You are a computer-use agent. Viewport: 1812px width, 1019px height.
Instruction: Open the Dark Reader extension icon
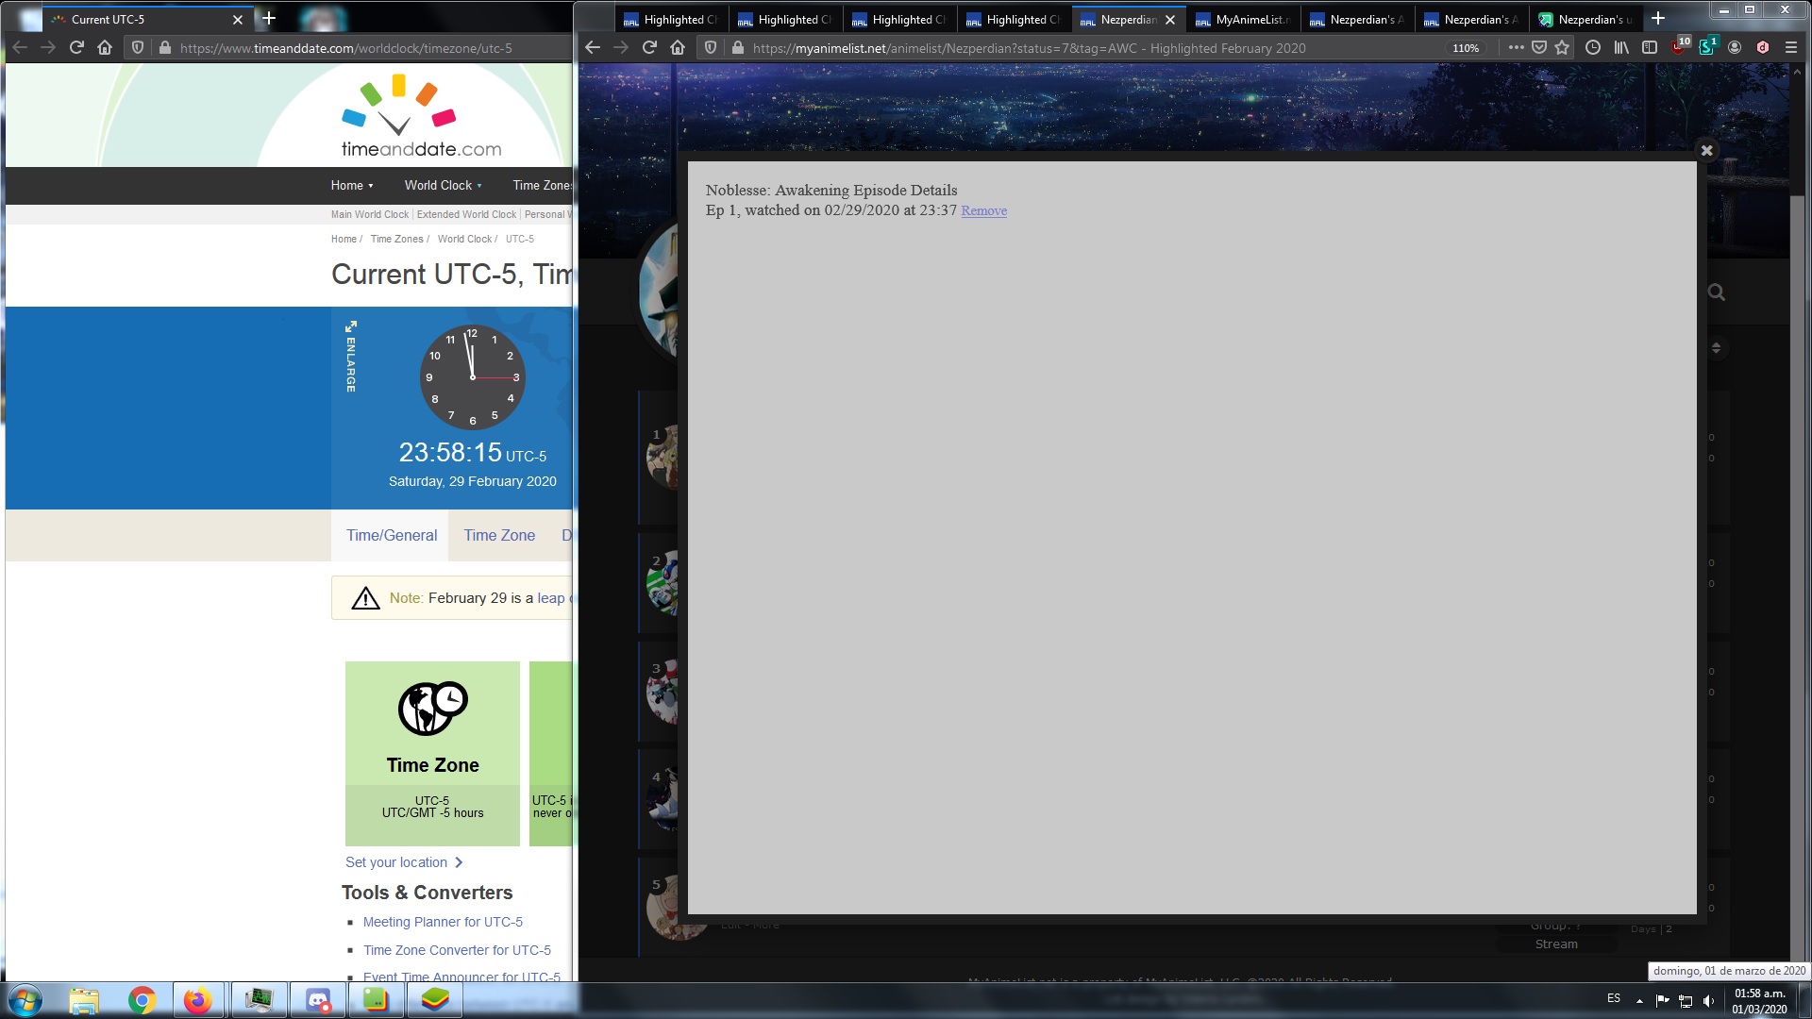coord(1762,47)
